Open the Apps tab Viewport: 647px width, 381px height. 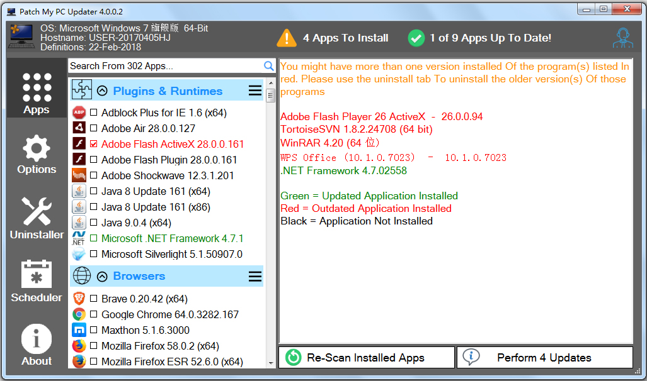coord(37,88)
